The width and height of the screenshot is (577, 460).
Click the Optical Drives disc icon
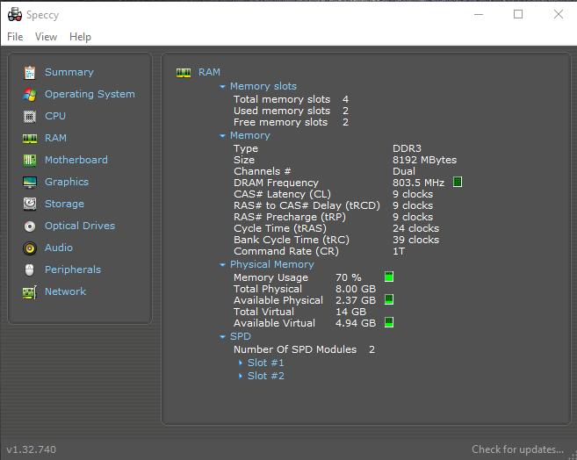30,226
